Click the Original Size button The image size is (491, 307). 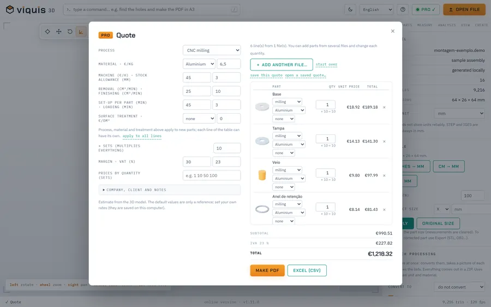point(438,223)
